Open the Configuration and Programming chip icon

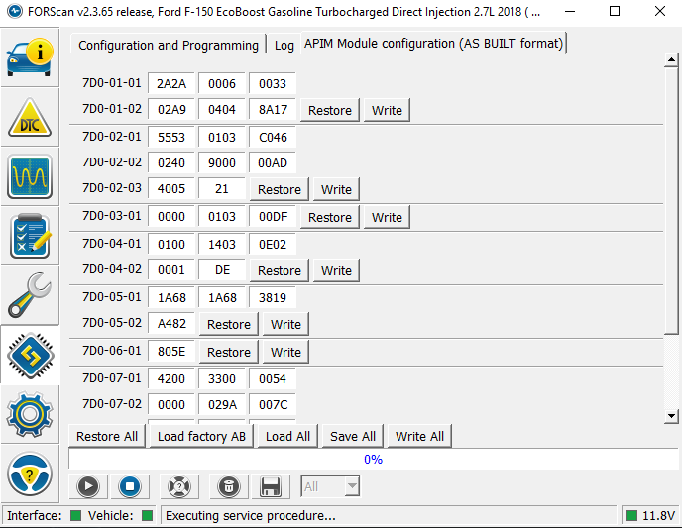point(30,356)
